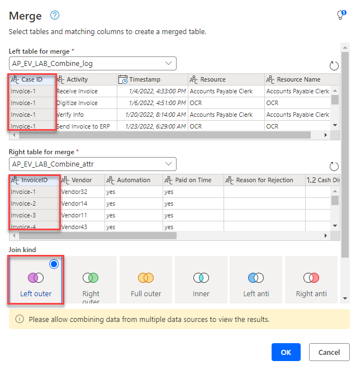361x370 pixels.
Task: Click the right table vertical scroll down arrow
Action: click(335, 226)
